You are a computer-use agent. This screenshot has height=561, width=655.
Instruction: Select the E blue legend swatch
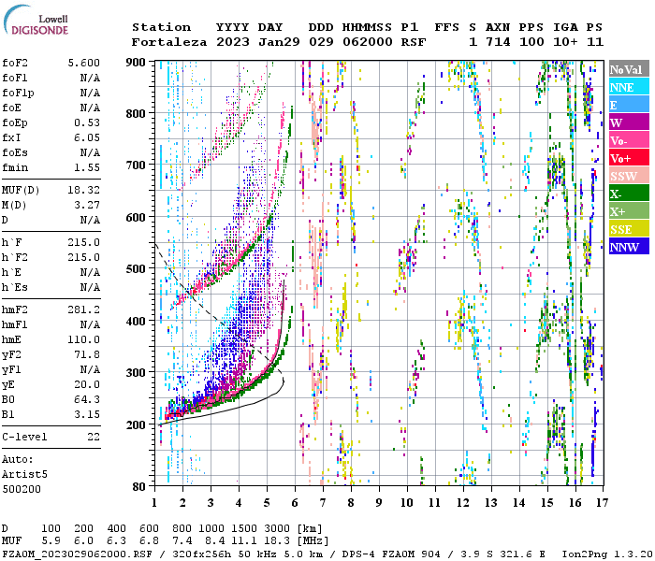point(629,105)
